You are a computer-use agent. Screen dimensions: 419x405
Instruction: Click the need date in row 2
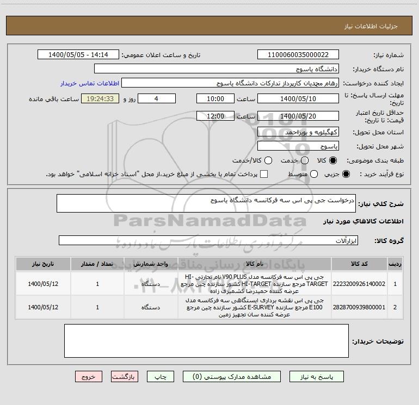point(43,307)
